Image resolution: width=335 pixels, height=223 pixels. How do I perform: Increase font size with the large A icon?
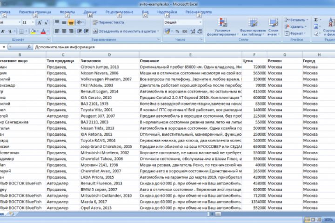click(40, 22)
